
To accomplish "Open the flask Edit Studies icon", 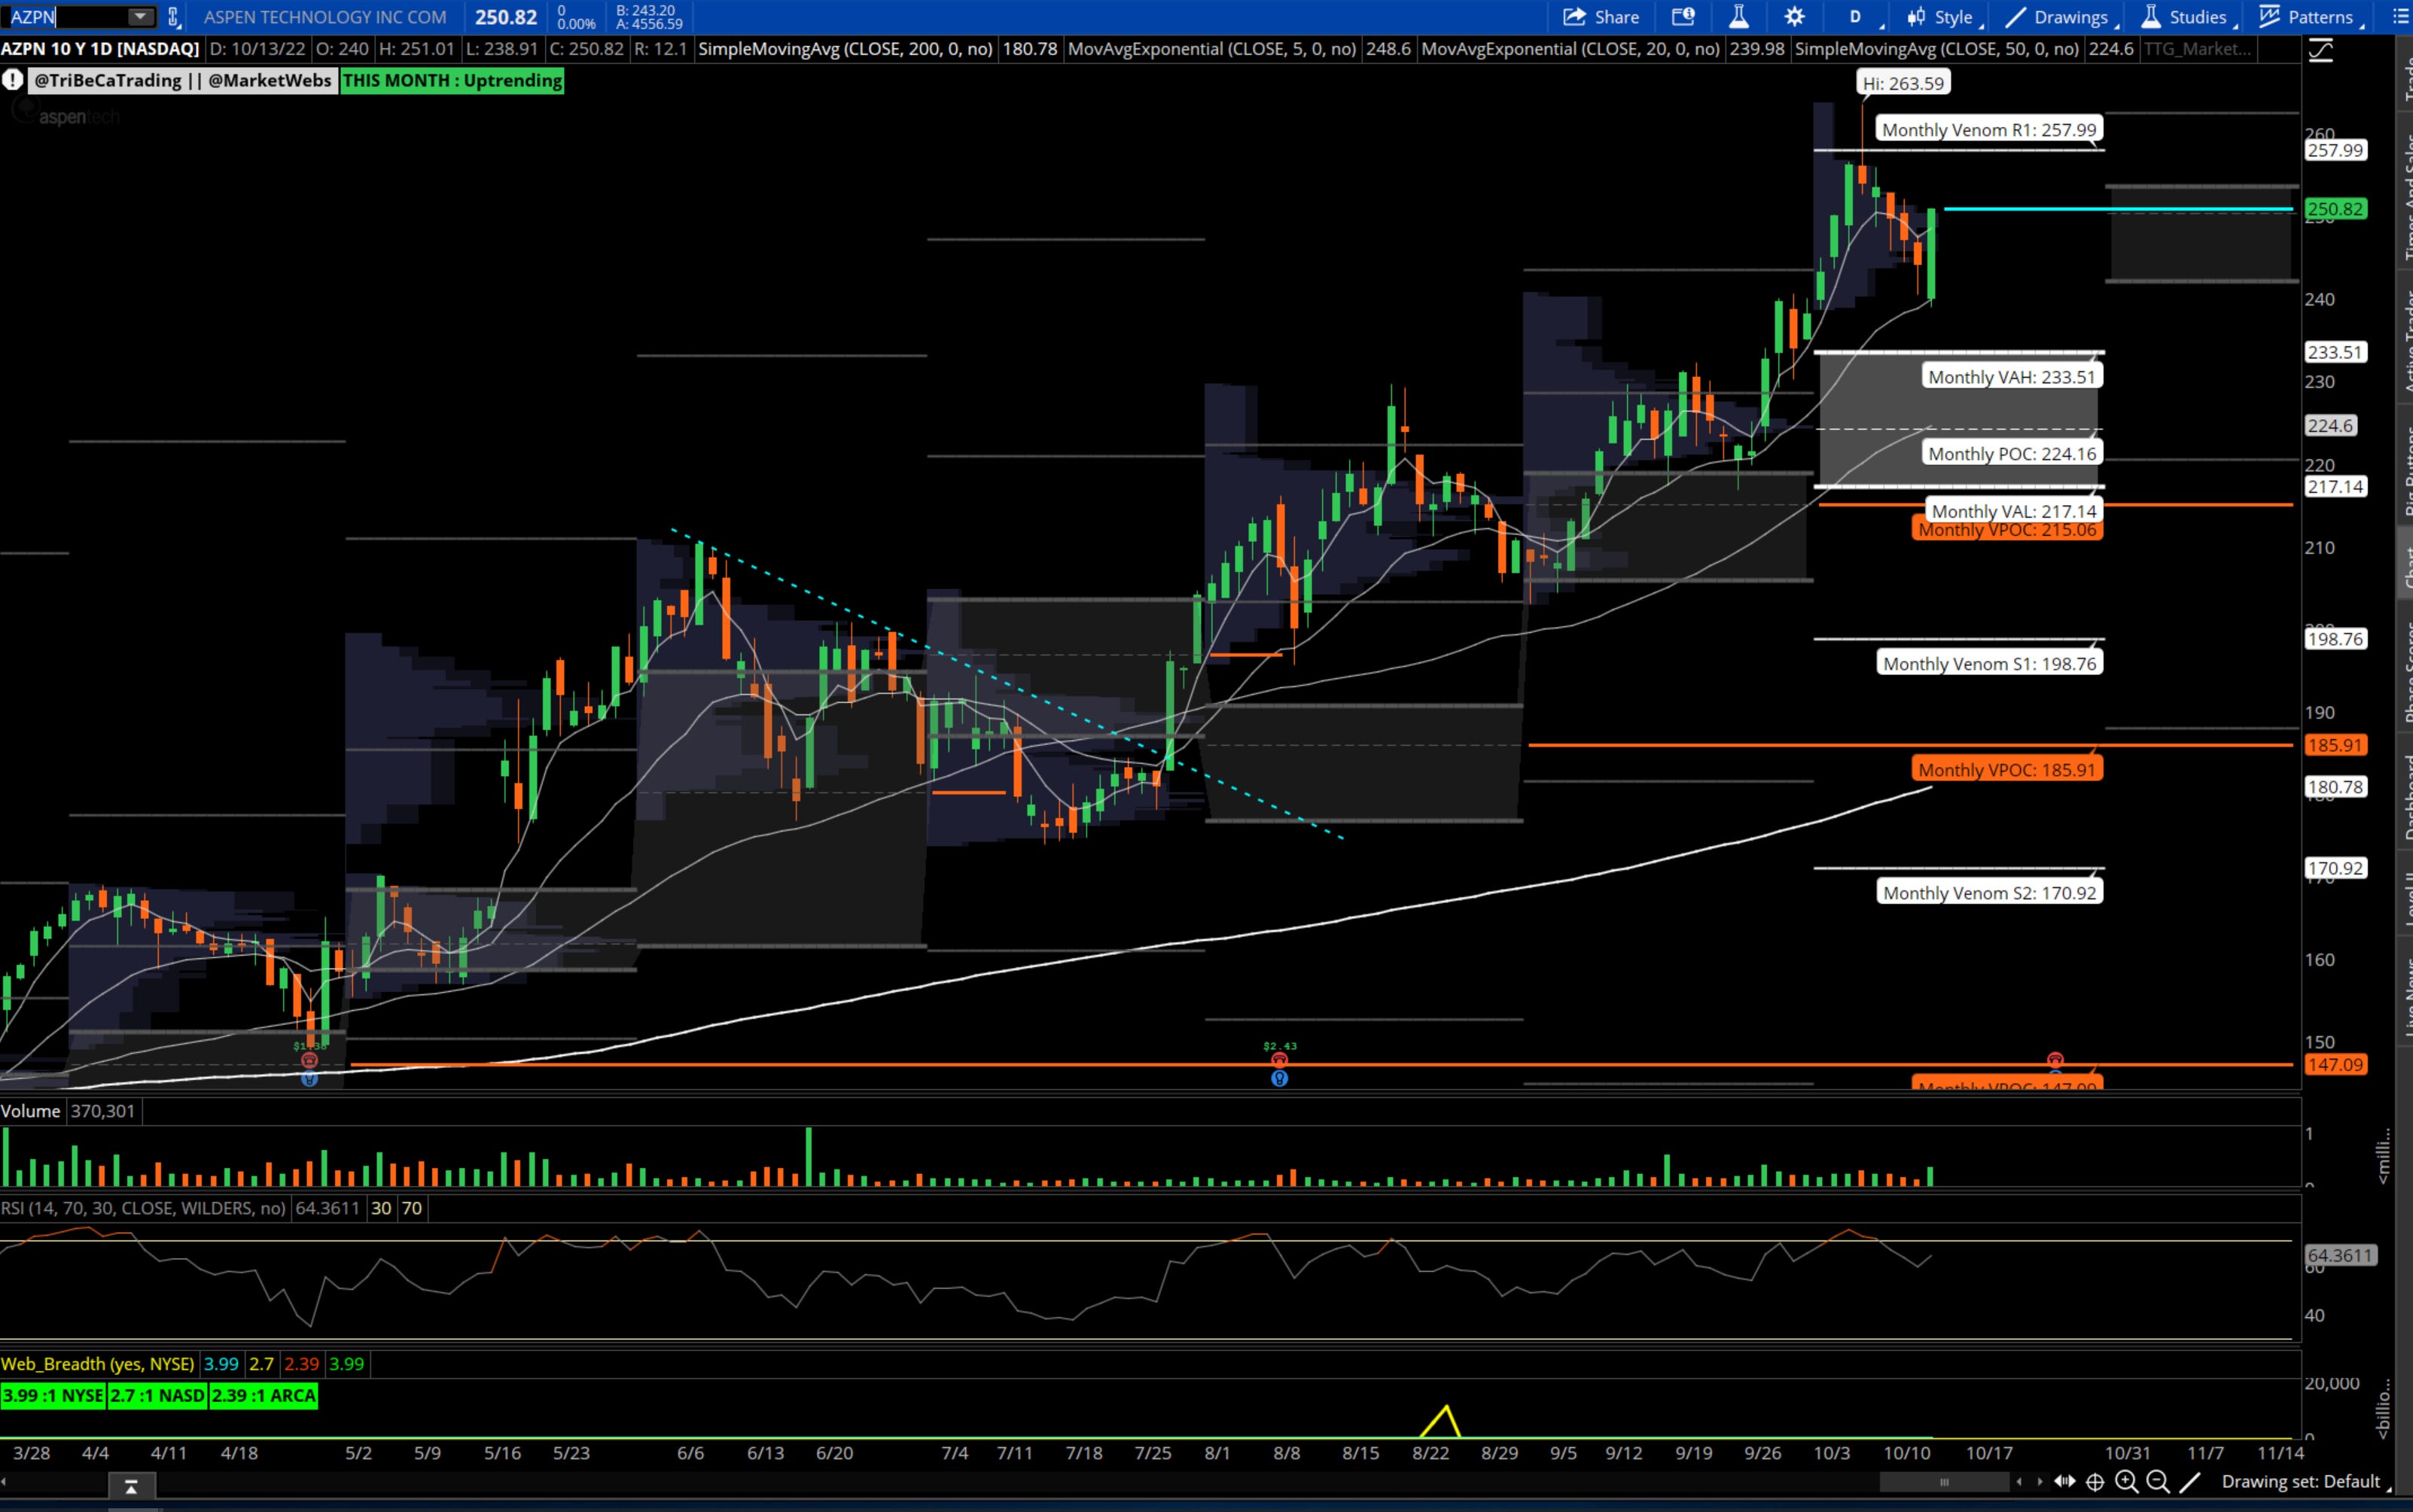I will (x=1738, y=17).
